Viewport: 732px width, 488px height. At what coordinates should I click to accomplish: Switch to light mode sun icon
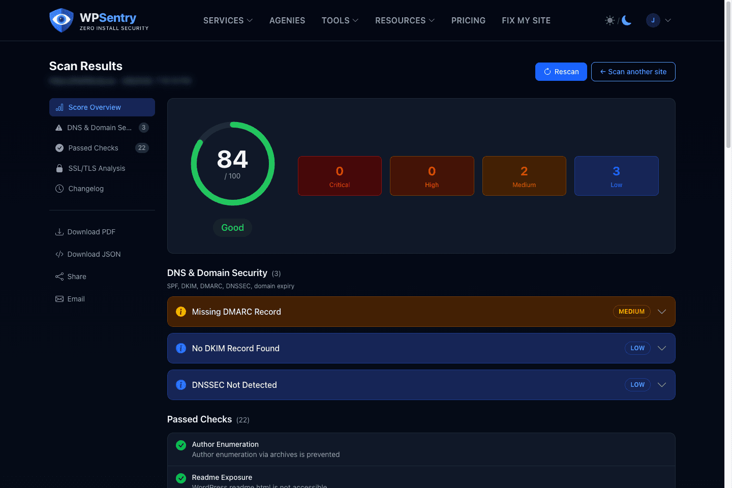tap(609, 20)
